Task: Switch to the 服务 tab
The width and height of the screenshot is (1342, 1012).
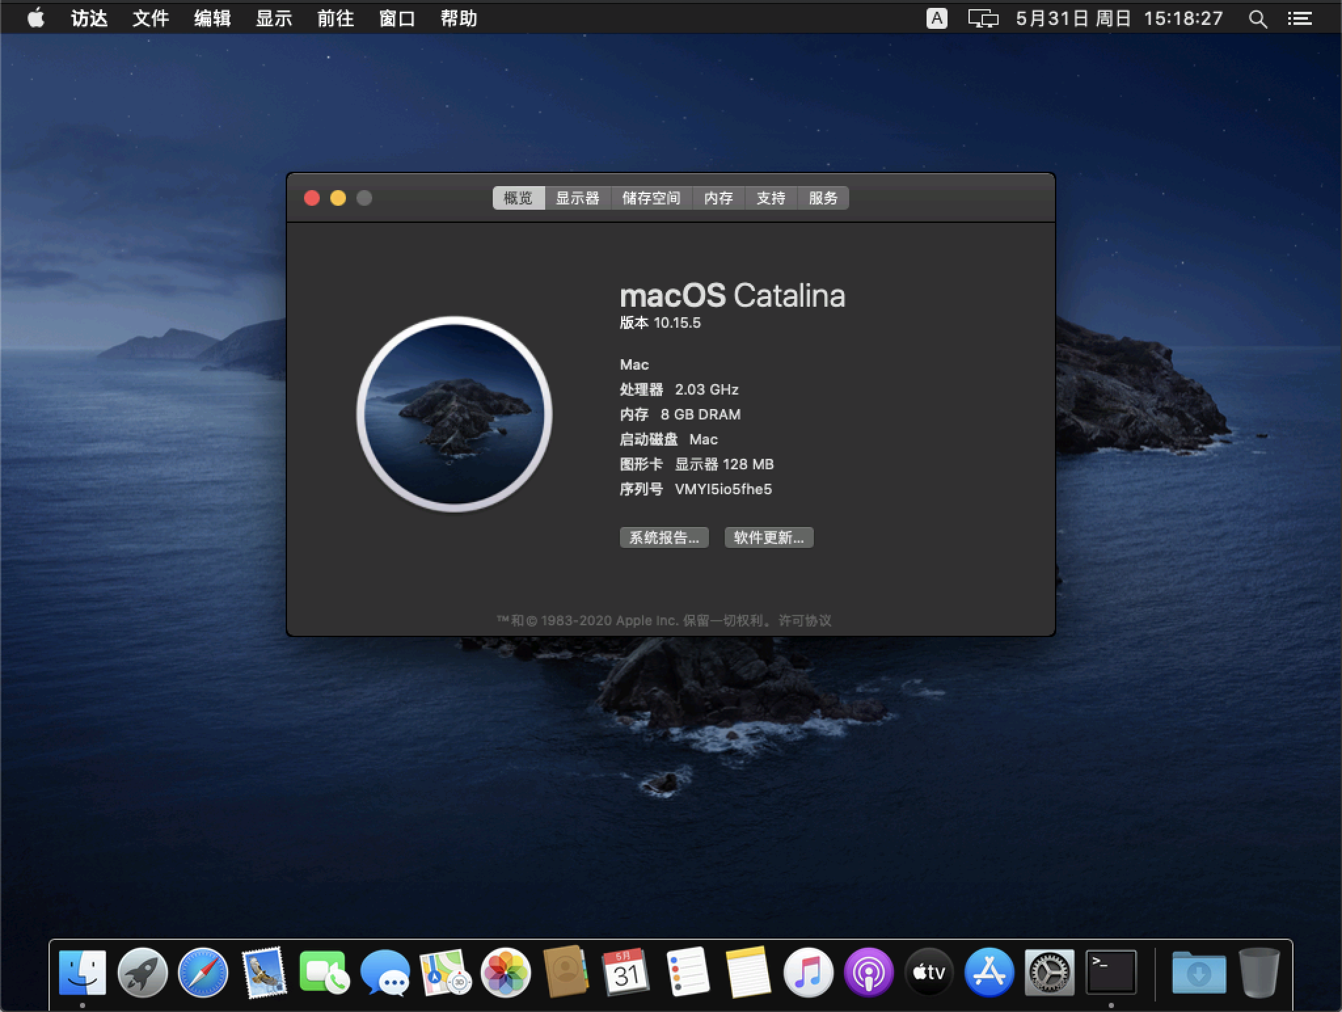Action: click(x=824, y=198)
